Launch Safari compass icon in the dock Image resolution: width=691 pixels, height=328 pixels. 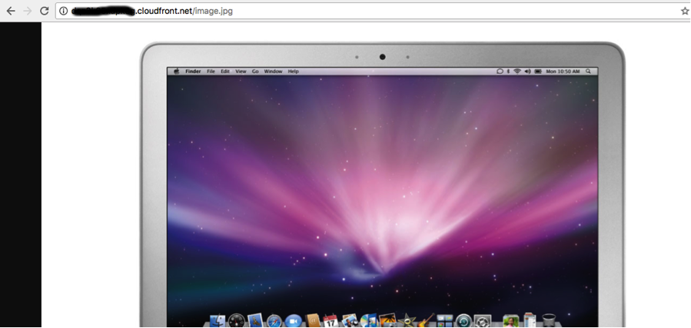click(274, 321)
